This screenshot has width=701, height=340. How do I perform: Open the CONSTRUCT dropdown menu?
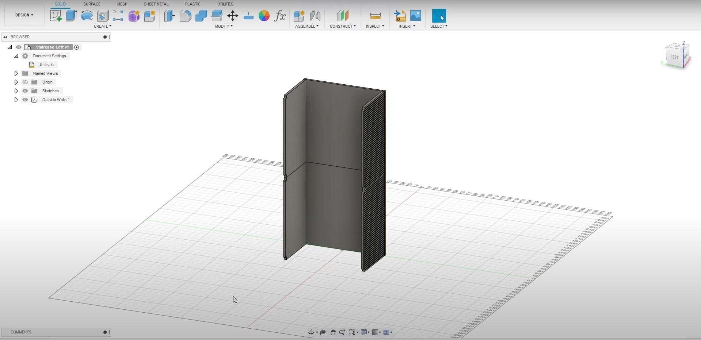[x=343, y=26]
